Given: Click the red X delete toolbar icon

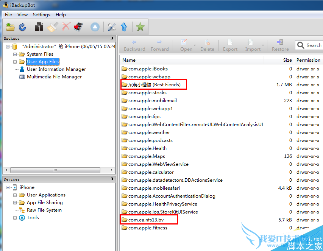Looking at the screenshot, I should click(x=66, y=27).
